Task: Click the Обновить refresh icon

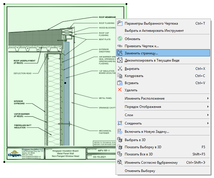Action: pyautogui.click(x=120, y=39)
